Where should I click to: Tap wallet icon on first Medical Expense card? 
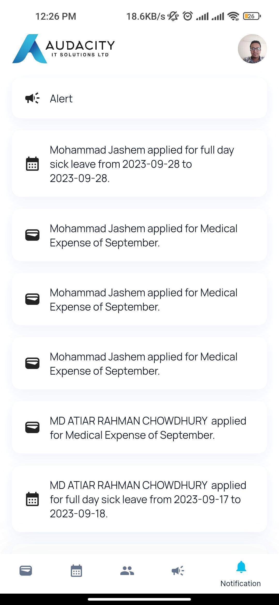tap(32, 235)
